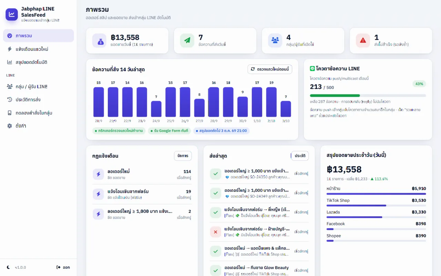Viewport: 441px width, 276px height.
Task: Open แจ้งเตือนแถวใหม่ in the sidebar
Action: [x=39, y=49]
